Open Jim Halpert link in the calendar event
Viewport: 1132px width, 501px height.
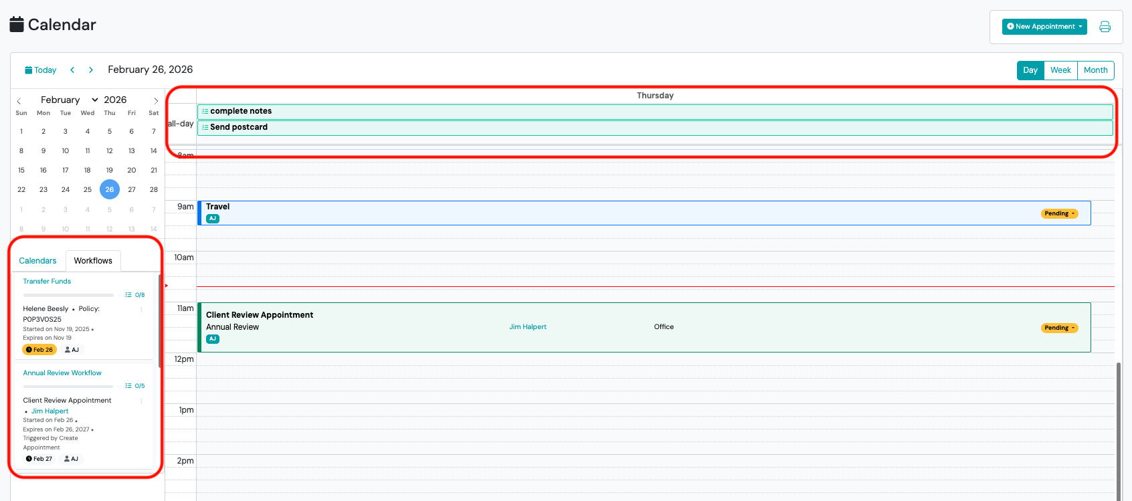coord(528,327)
